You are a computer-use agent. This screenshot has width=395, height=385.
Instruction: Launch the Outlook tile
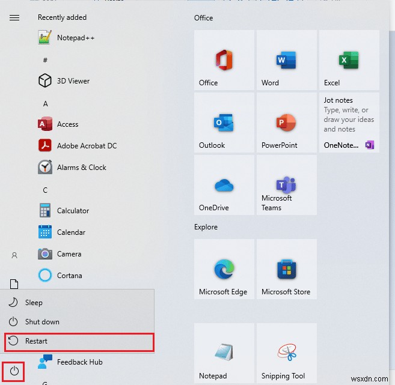[x=224, y=123]
